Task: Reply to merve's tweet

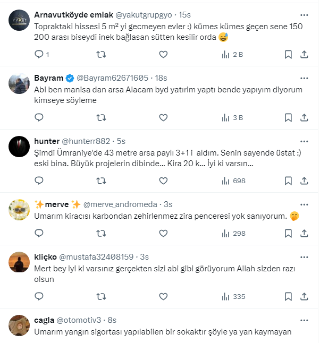Action: pos(39,233)
